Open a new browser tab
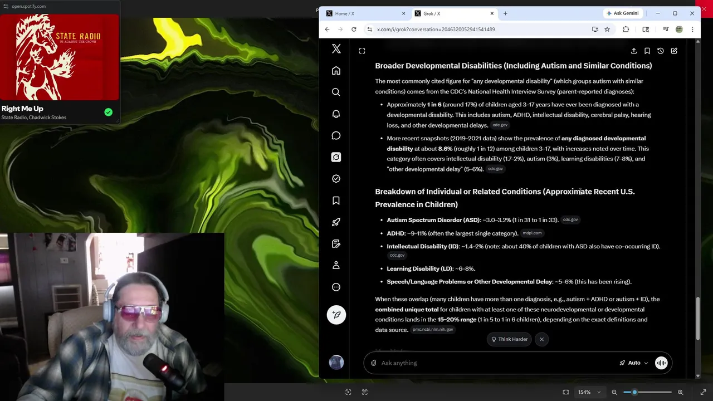Viewport: 713px width, 401px height. (505, 13)
